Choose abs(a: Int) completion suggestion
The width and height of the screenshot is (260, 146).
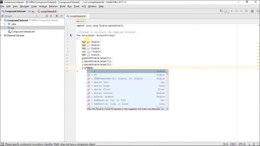coord(126,82)
